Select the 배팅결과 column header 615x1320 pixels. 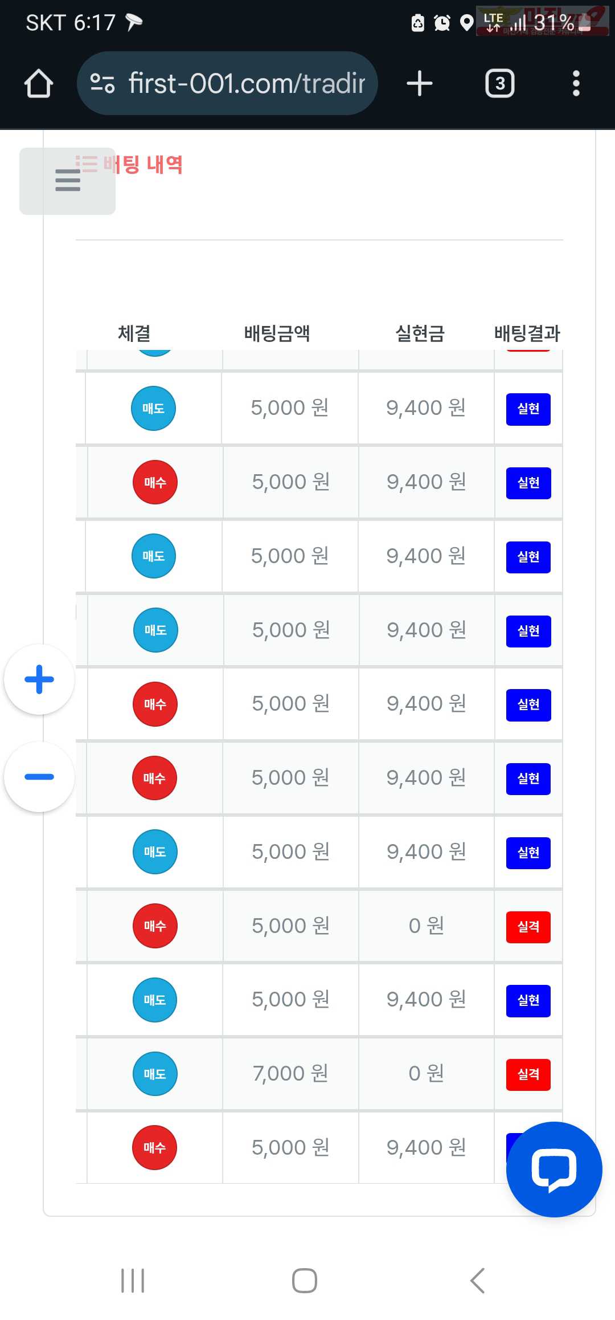527,333
